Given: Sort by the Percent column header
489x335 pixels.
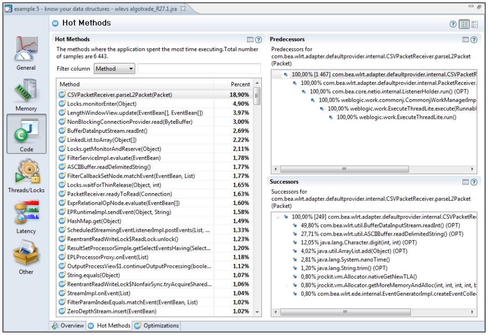Looking at the screenshot, I should [233, 84].
